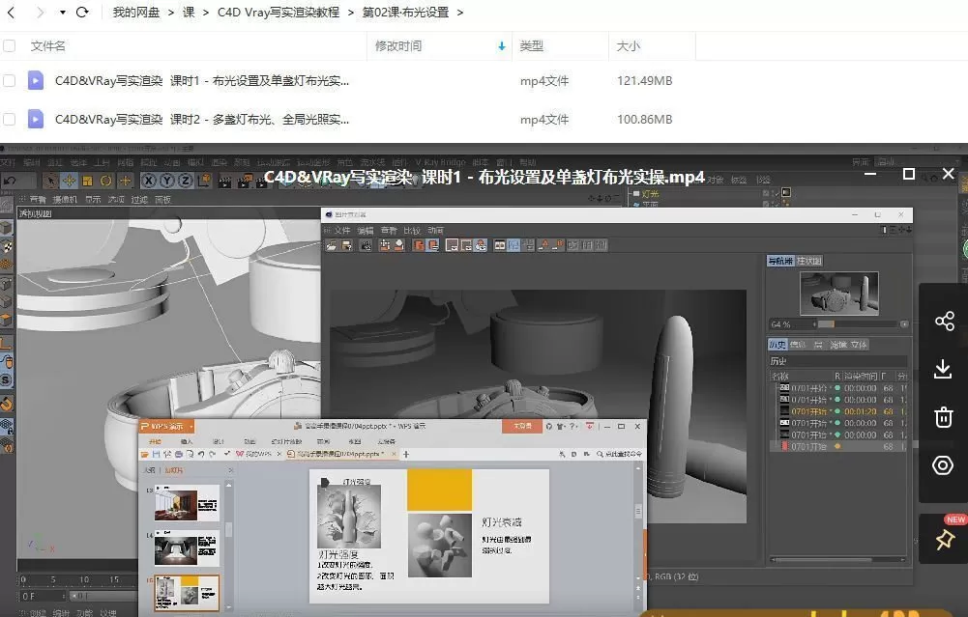The height and width of the screenshot is (617, 968).
Task: Click the trash icon on the player sidebar
Action: [x=943, y=417]
